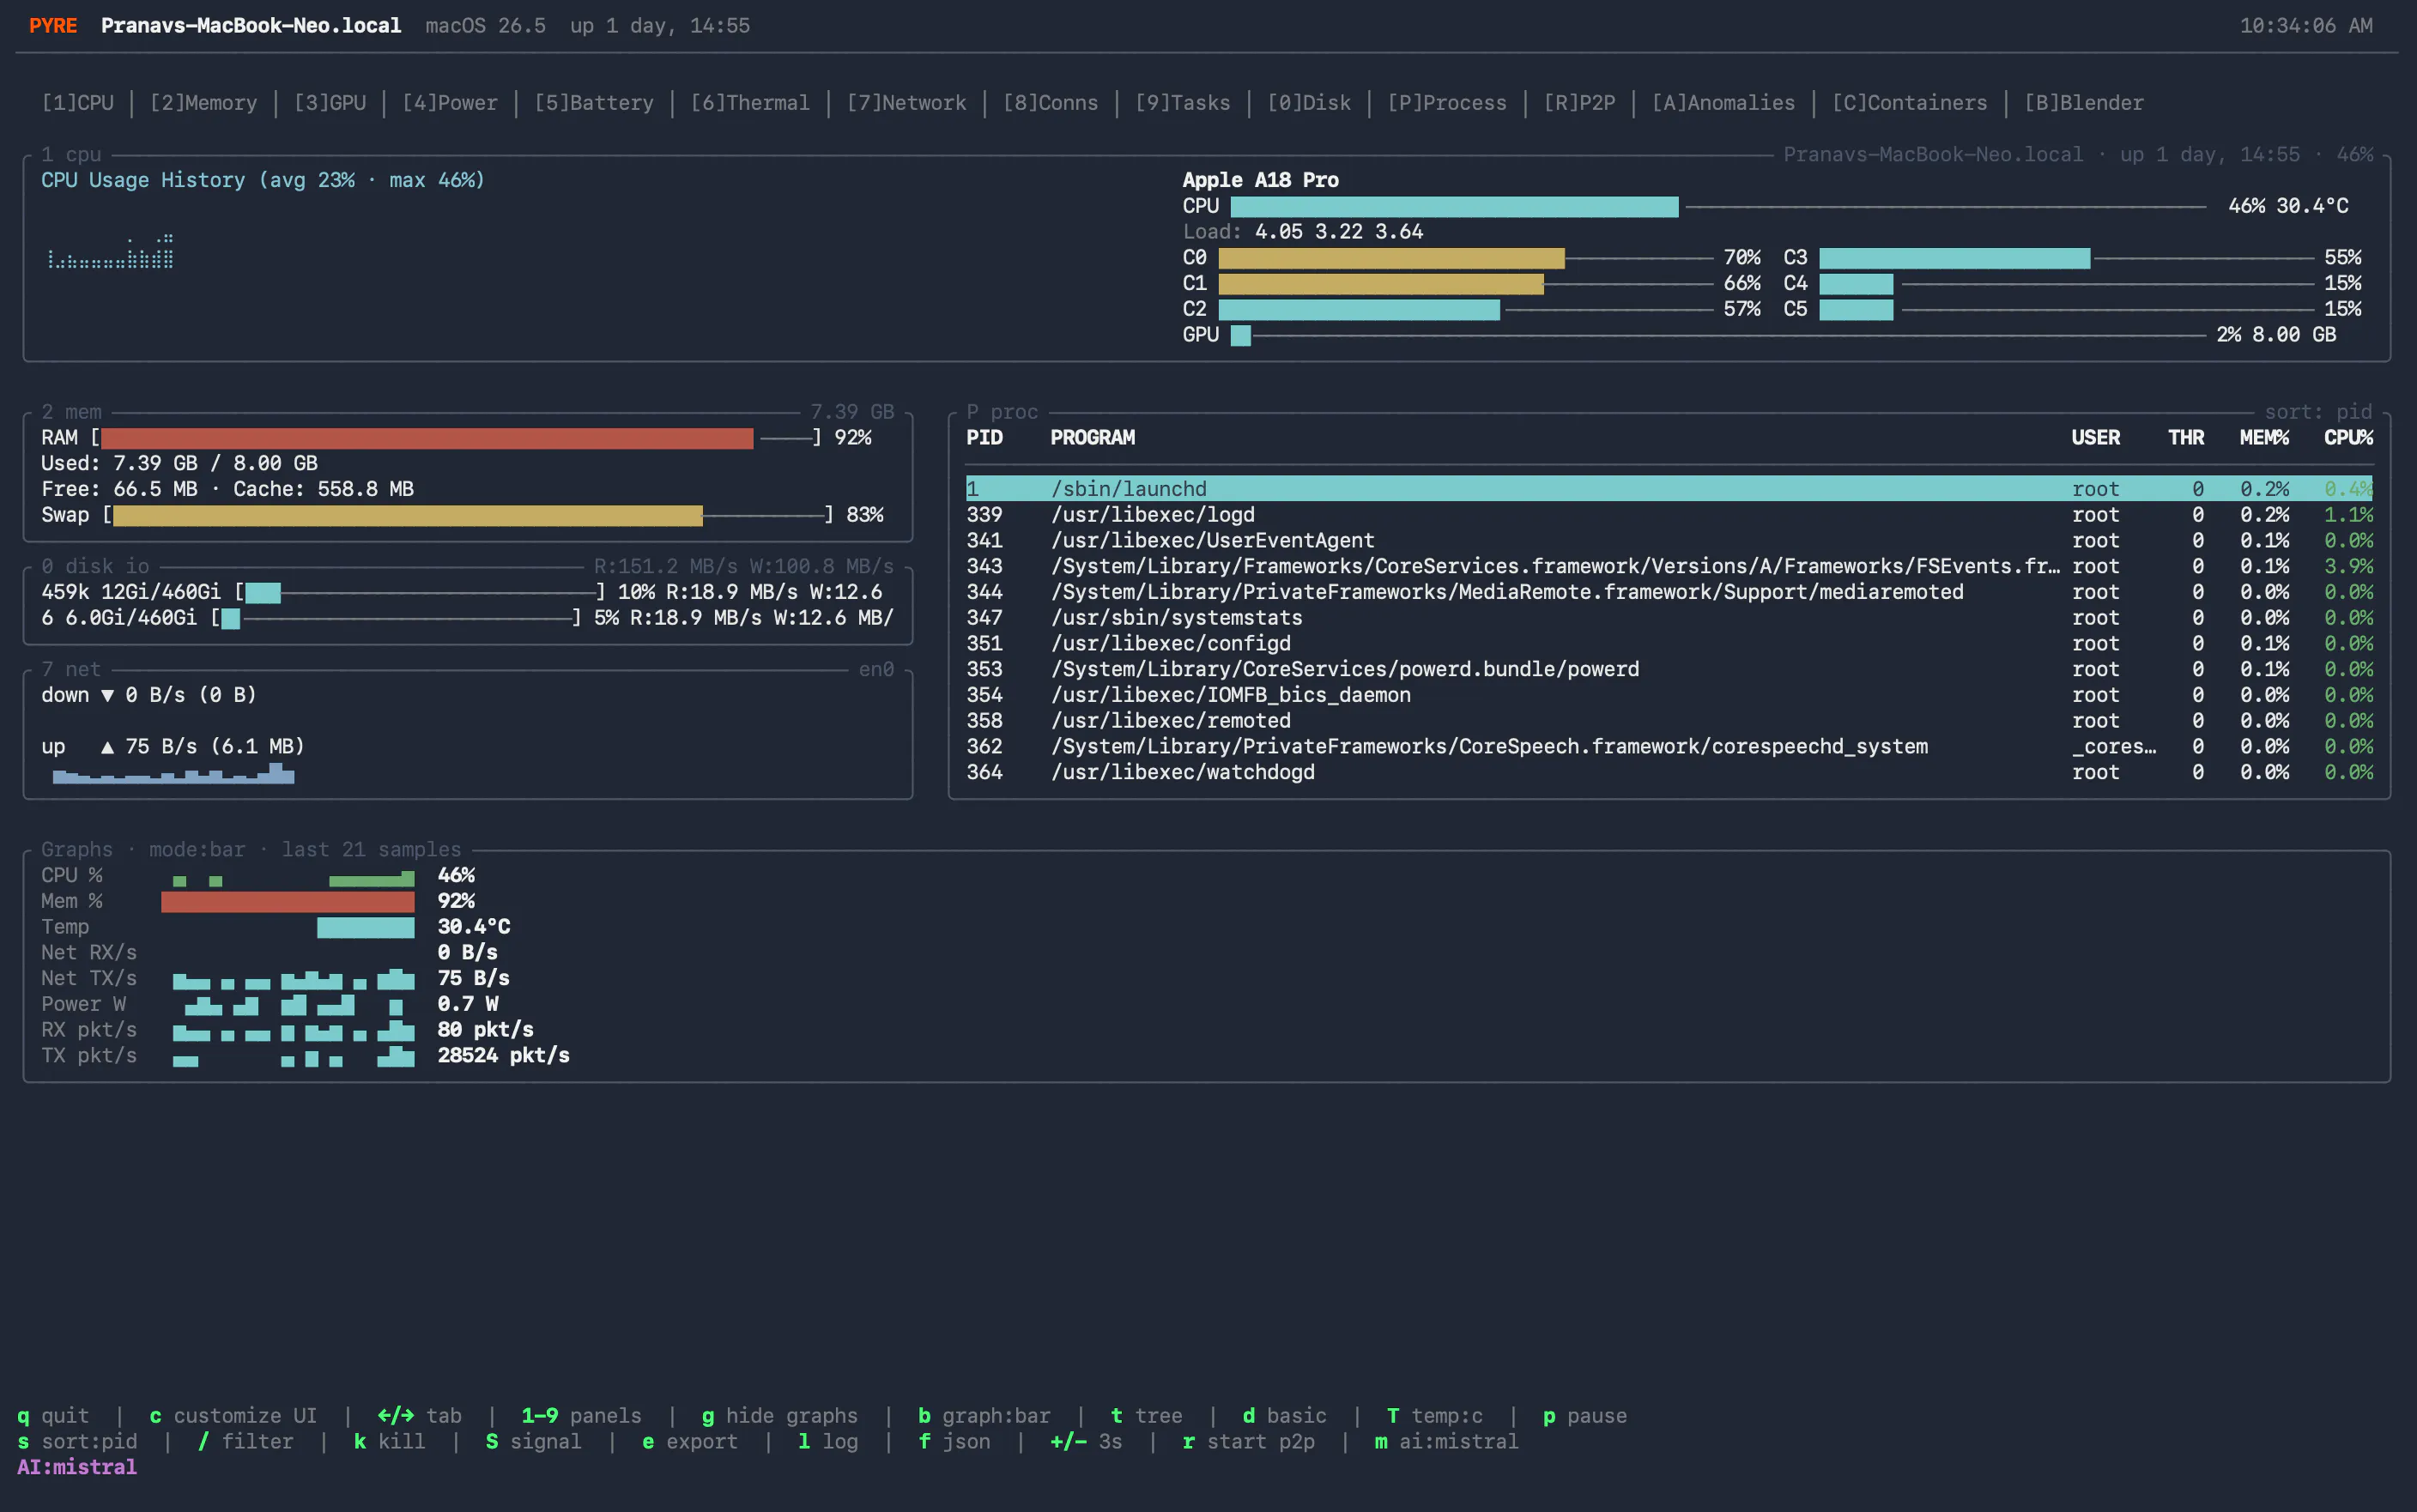Select the /sbin/launchd process row
Screen dimensions: 2417x1512
(1670, 489)
